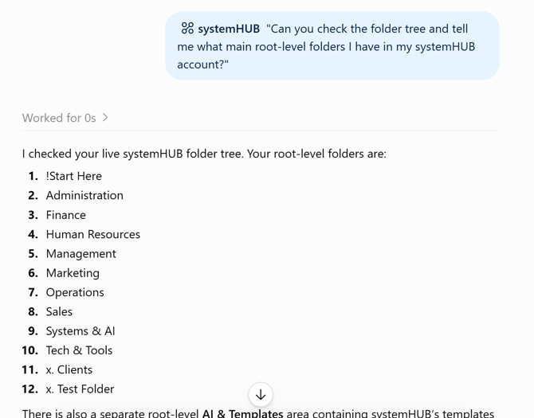The image size is (534, 418).
Task: Click the 'Systems & AI' list entry
Action: 80,331
